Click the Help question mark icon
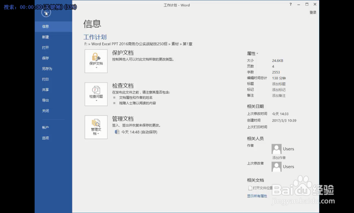 click(290, 5)
